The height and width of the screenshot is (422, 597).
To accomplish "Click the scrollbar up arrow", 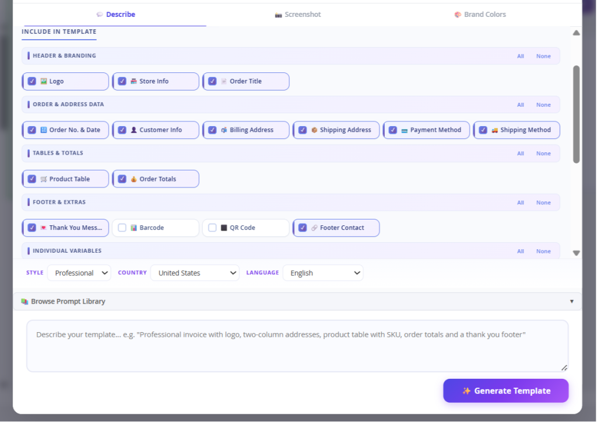I will click(577, 33).
